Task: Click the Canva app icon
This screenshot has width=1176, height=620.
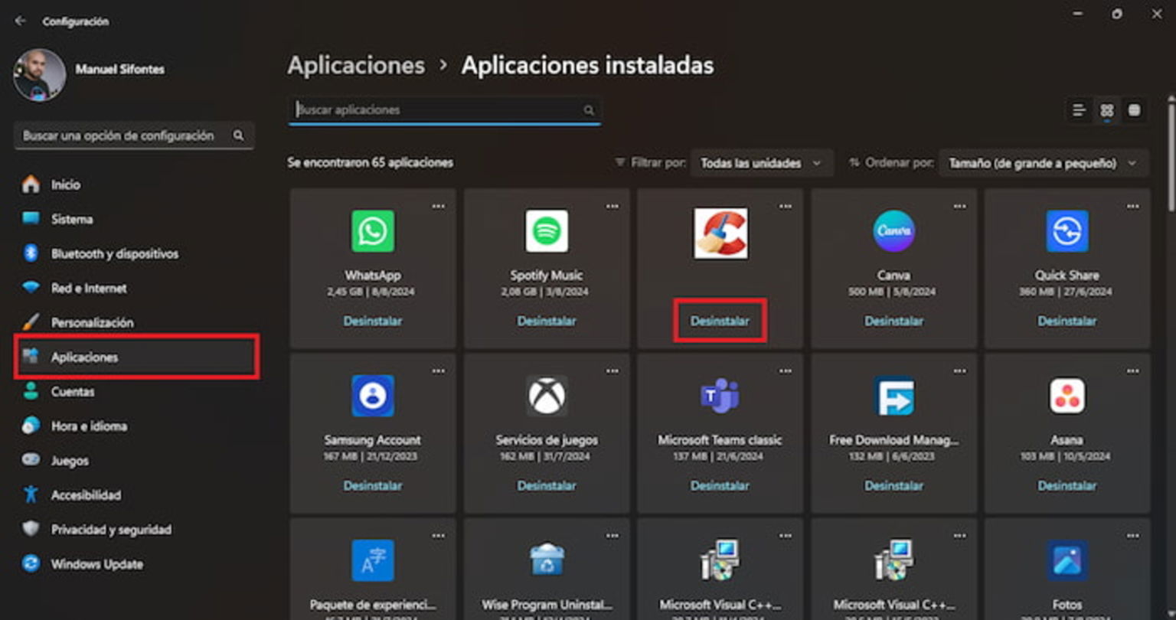Action: [893, 231]
